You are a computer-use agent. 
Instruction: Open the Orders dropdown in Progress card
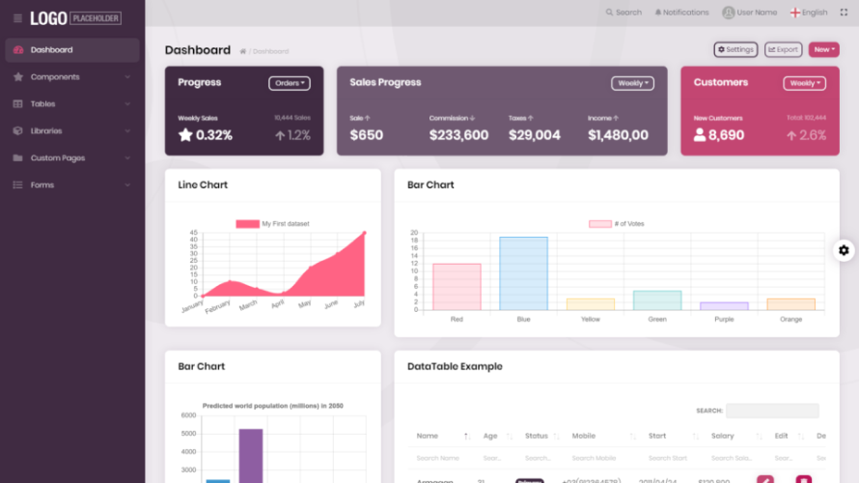point(290,83)
